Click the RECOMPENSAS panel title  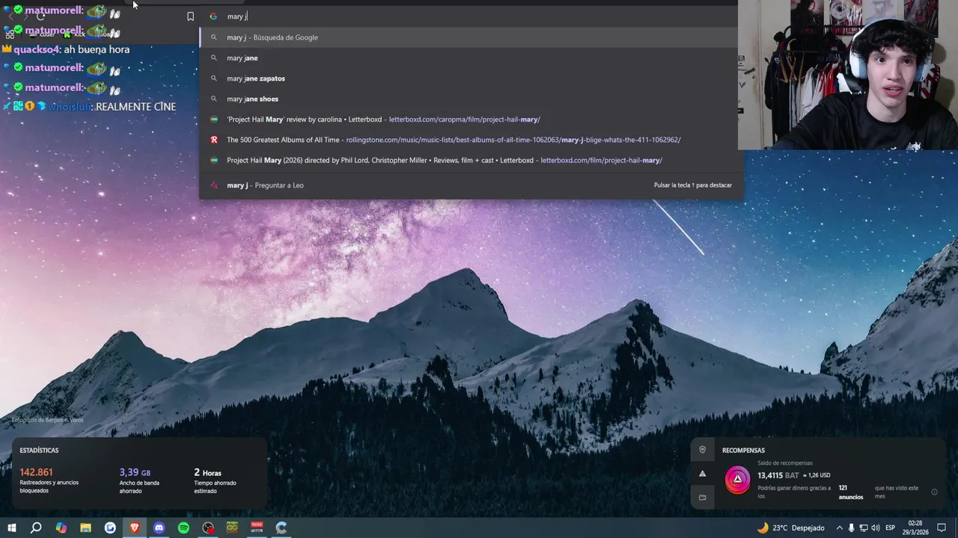click(x=743, y=451)
